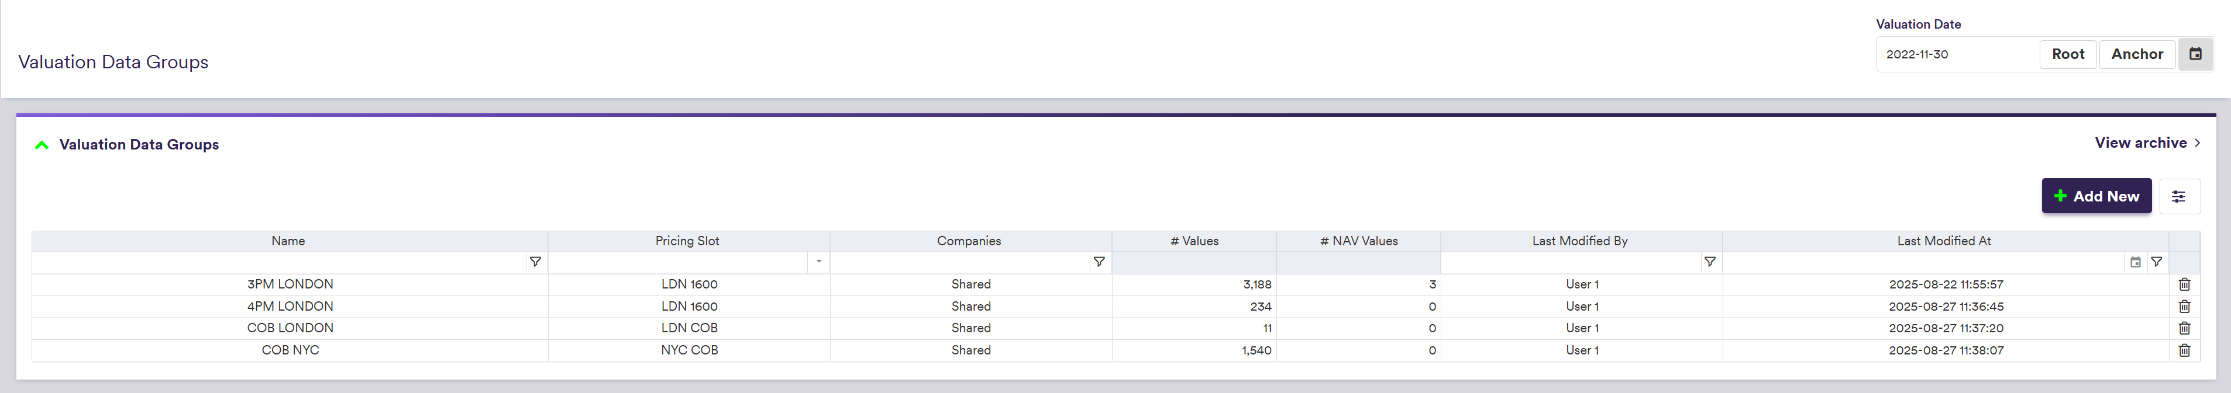Image resolution: width=2231 pixels, height=393 pixels.
Task: Expand the Pricing Slot filter dropdown
Action: (818, 262)
